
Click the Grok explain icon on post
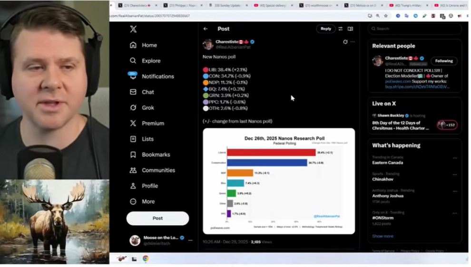click(345, 42)
